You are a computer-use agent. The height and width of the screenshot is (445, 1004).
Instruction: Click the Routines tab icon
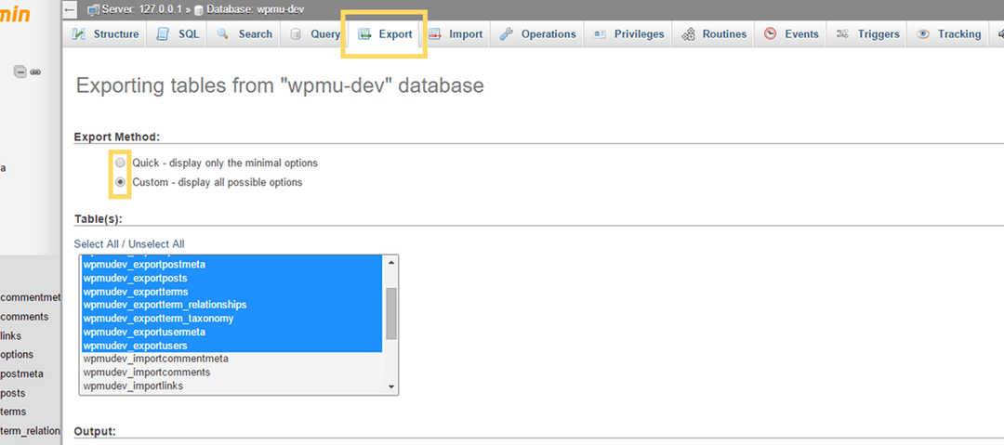pyautogui.click(x=688, y=34)
